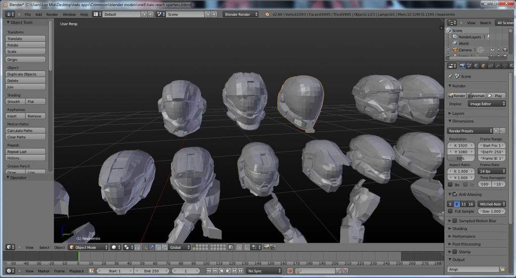
Task: Click the Smooth shading button
Action: pyautogui.click(x=15, y=102)
